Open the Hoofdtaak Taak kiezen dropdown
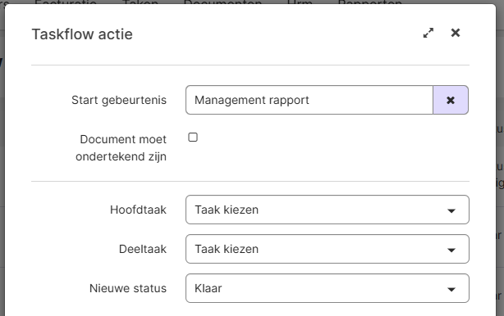This screenshot has width=504, height=316. point(328,210)
